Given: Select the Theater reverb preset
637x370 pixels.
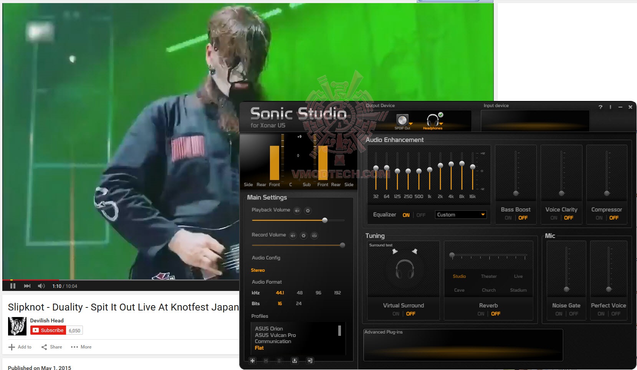Looking at the screenshot, I should [489, 276].
